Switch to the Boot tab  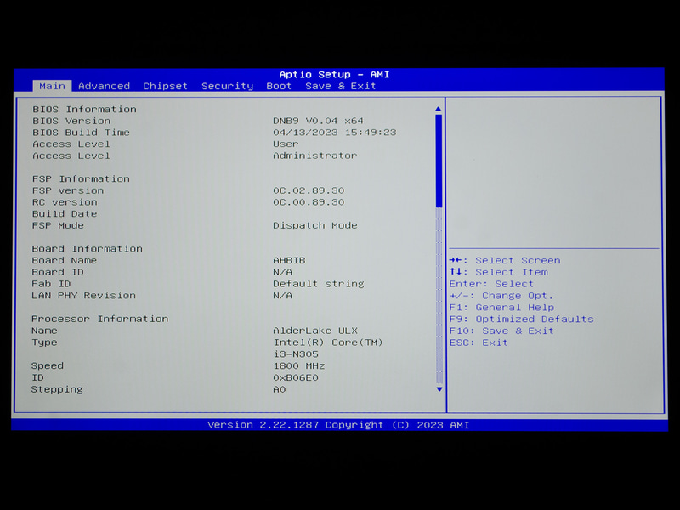tap(279, 86)
